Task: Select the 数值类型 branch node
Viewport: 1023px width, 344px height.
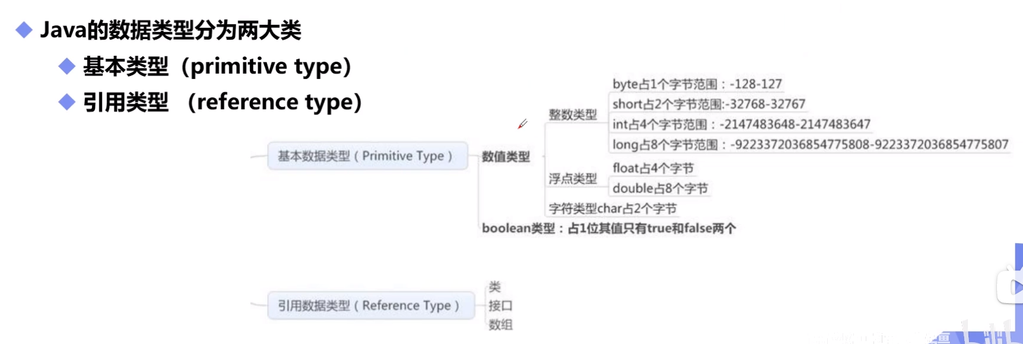Action: click(x=506, y=157)
